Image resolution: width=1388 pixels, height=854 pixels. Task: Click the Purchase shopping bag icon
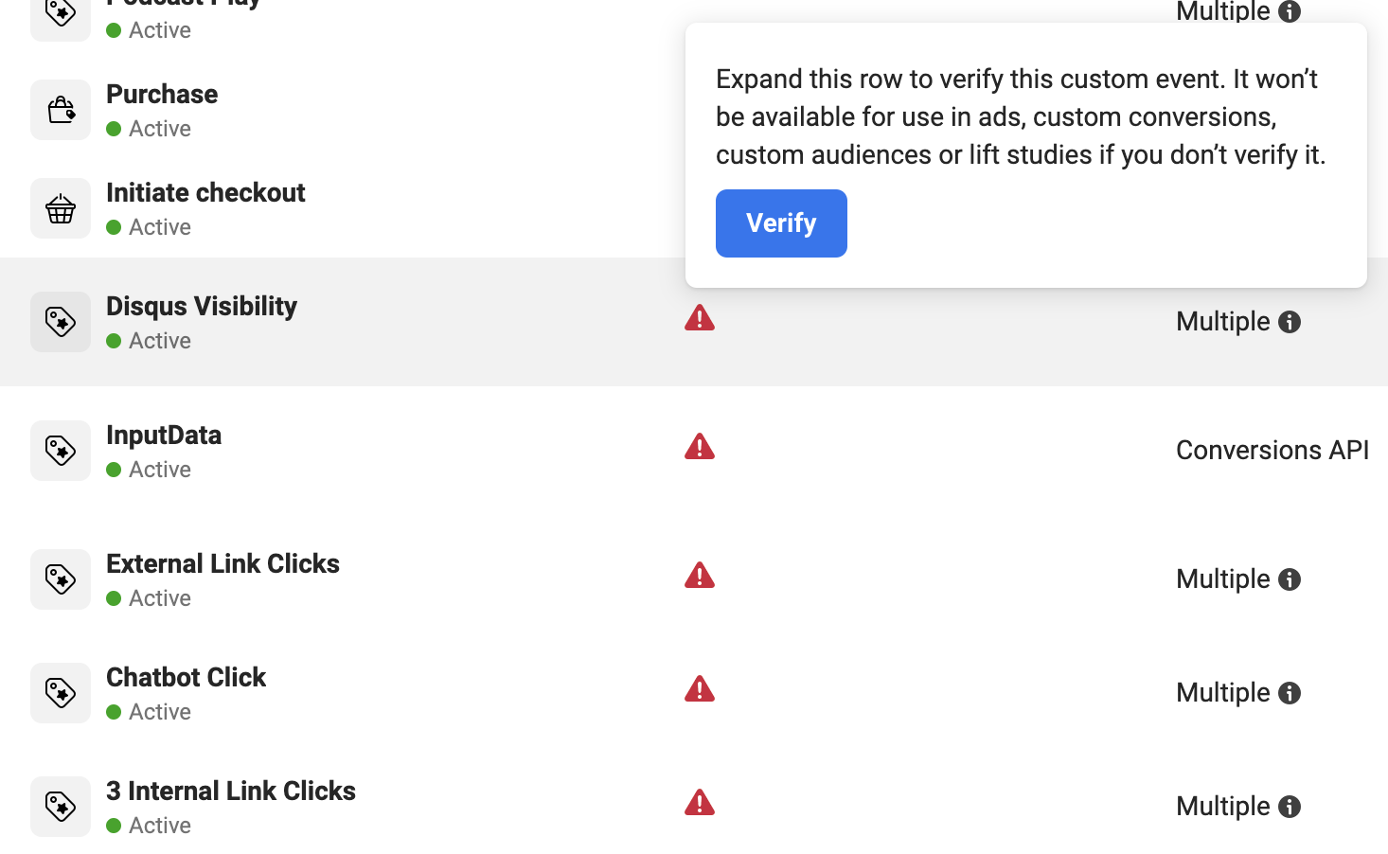[x=61, y=110]
